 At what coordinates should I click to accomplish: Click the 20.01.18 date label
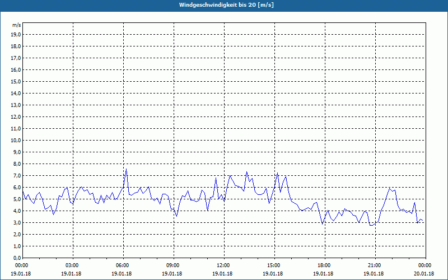[x=424, y=274]
